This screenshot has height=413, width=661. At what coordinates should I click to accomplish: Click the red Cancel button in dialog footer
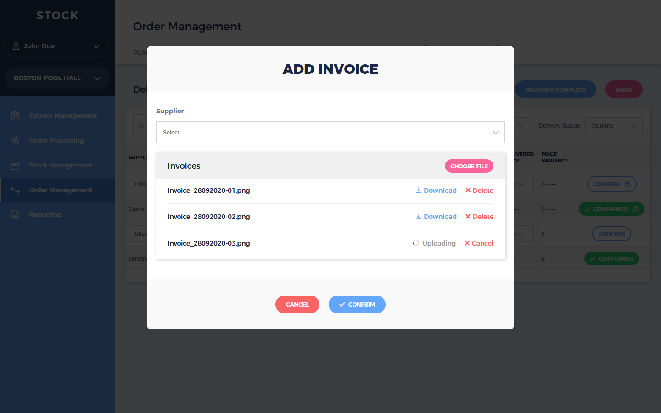tap(297, 304)
